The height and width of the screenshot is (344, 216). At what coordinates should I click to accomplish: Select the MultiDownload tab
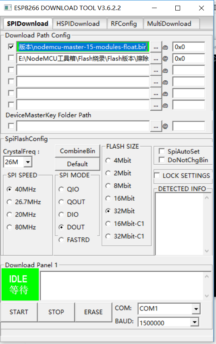coord(171,24)
